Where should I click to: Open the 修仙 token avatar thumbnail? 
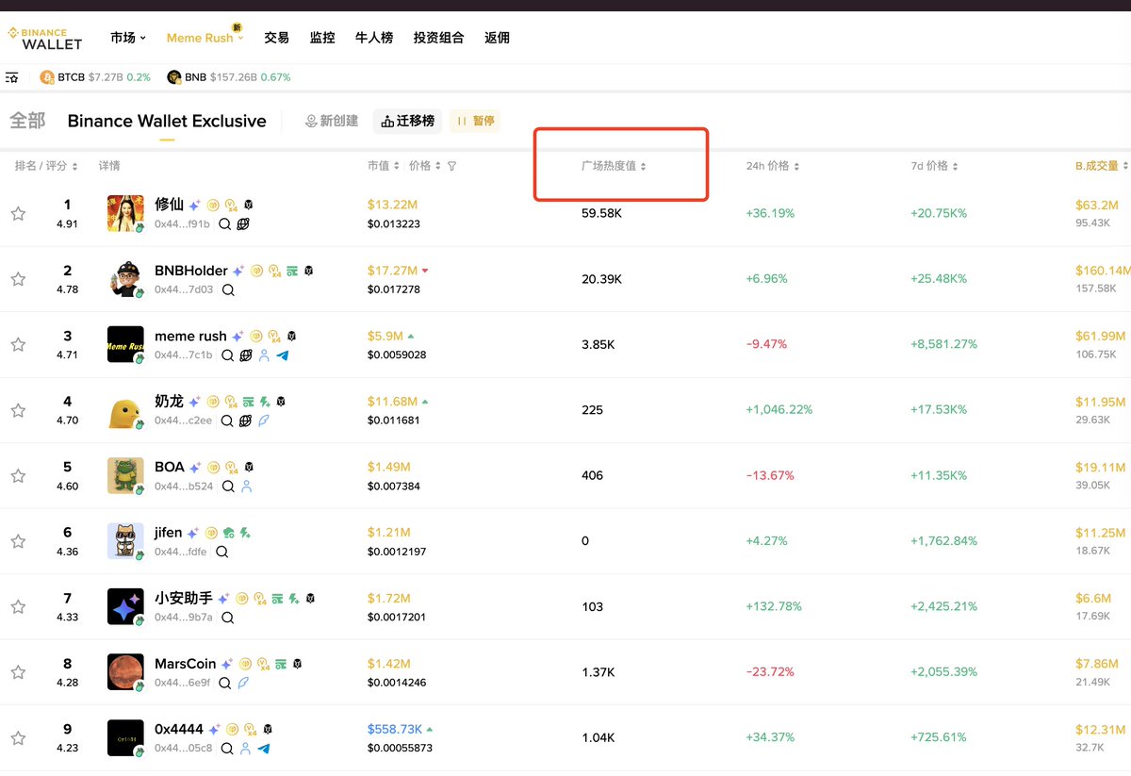click(125, 214)
